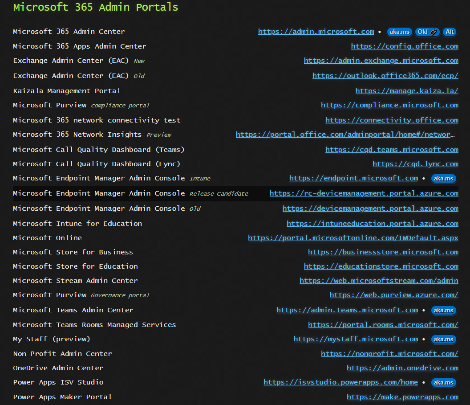This screenshot has width=470, height=405.
Task: Click the Old badge with link icon
Action: coord(427,32)
